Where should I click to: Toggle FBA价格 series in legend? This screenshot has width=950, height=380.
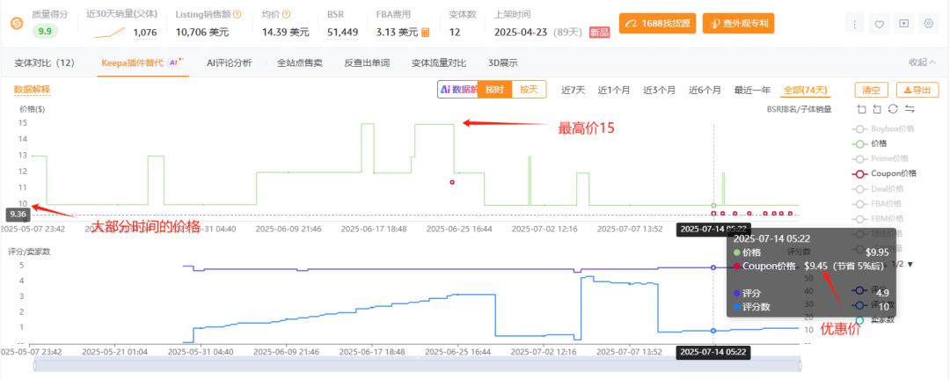(878, 204)
